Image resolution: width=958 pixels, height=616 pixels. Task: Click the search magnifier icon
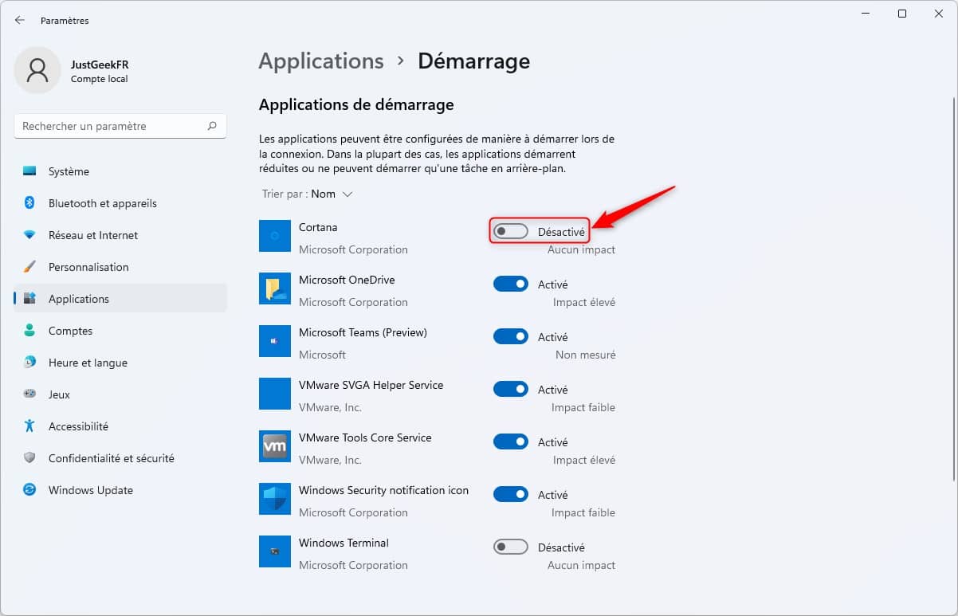212,126
